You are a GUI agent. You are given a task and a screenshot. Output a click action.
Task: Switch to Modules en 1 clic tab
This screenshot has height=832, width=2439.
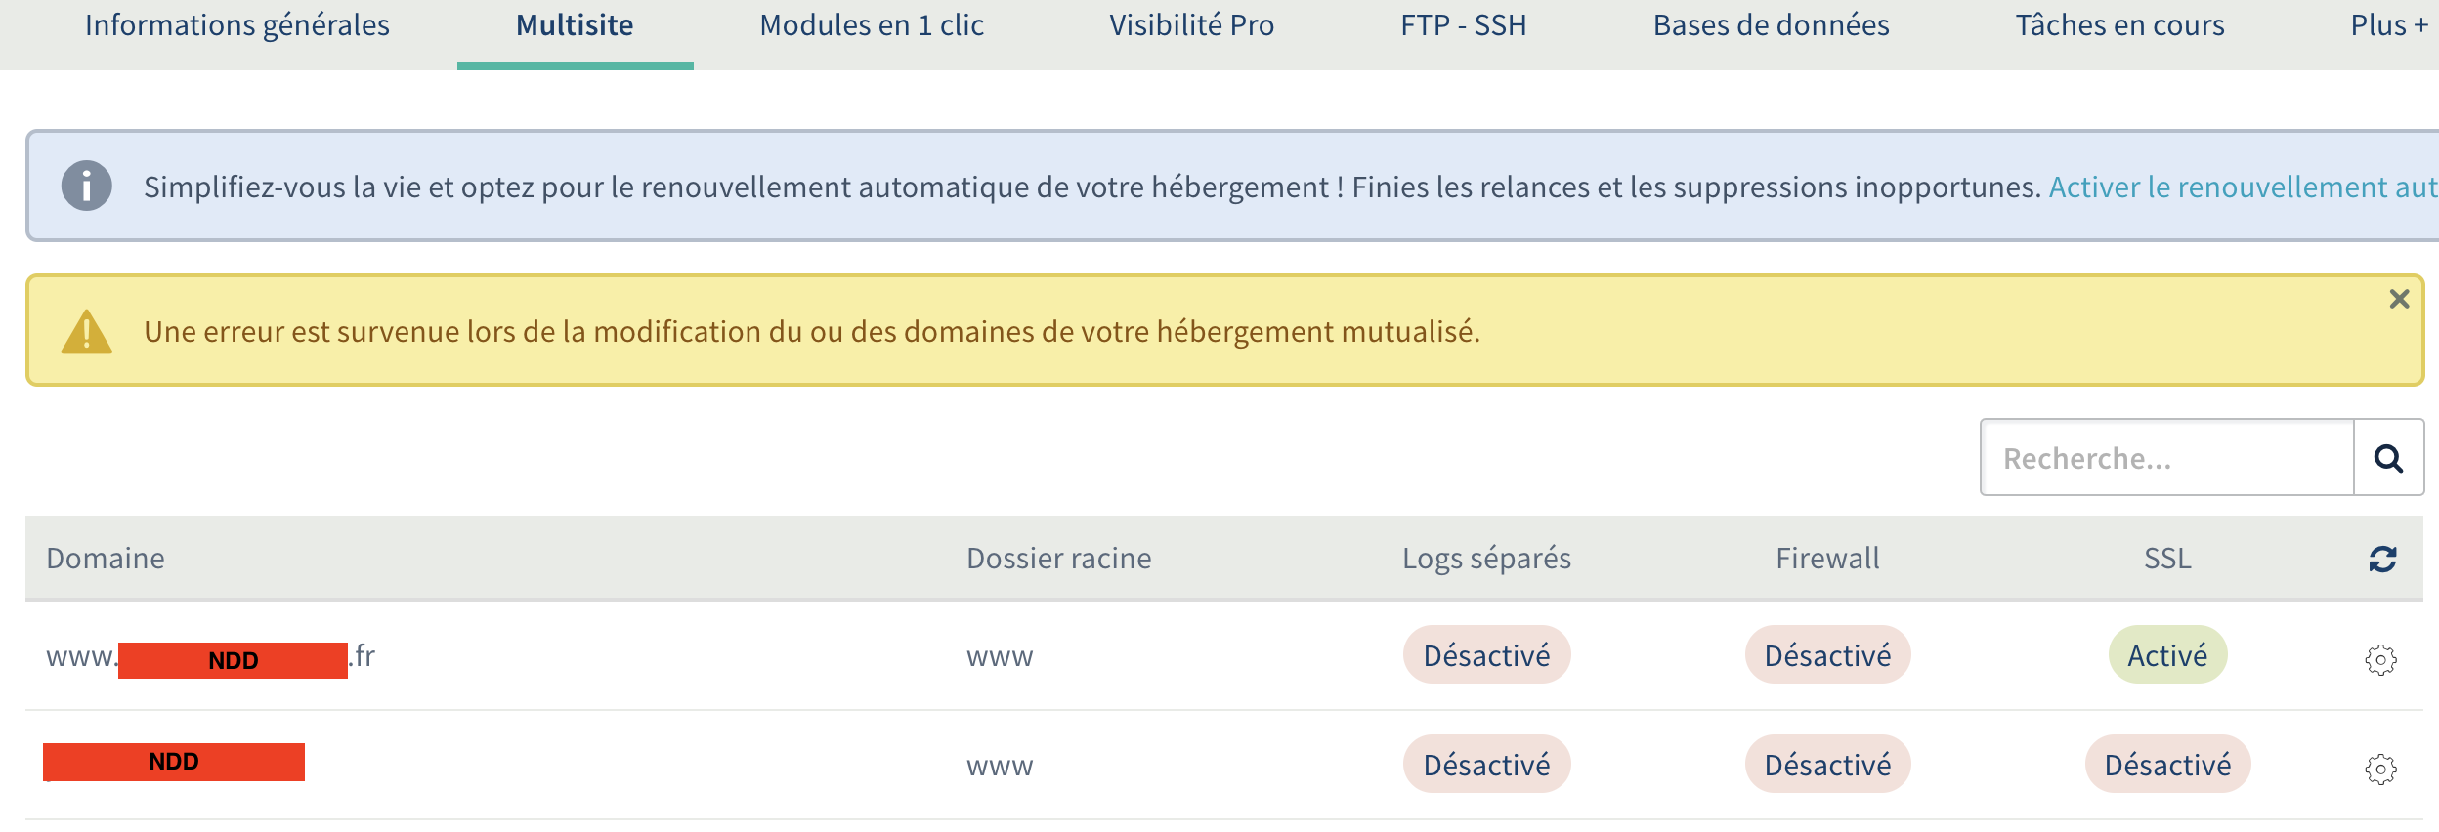[x=872, y=25]
